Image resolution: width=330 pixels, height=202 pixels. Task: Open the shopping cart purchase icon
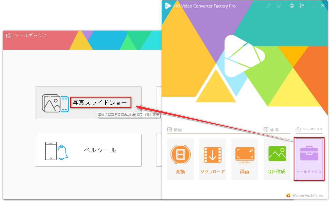[x=279, y=6]
